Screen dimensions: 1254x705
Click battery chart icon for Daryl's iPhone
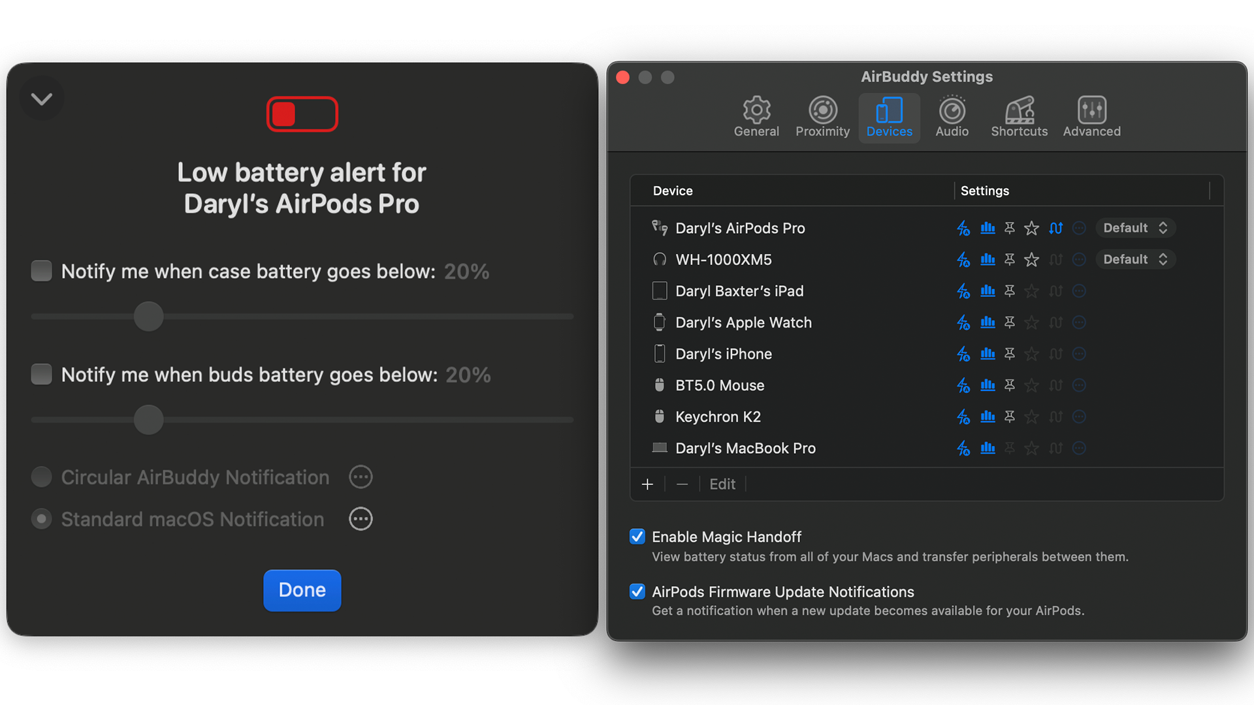pos(988,354)
